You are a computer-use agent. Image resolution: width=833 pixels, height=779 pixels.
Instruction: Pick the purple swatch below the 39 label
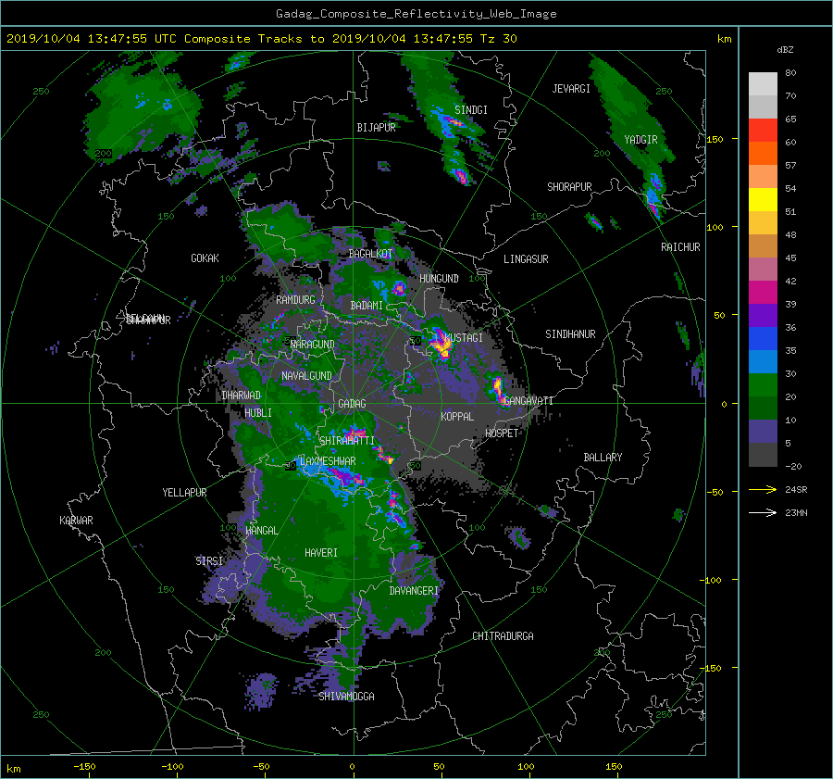pos(763,316)
